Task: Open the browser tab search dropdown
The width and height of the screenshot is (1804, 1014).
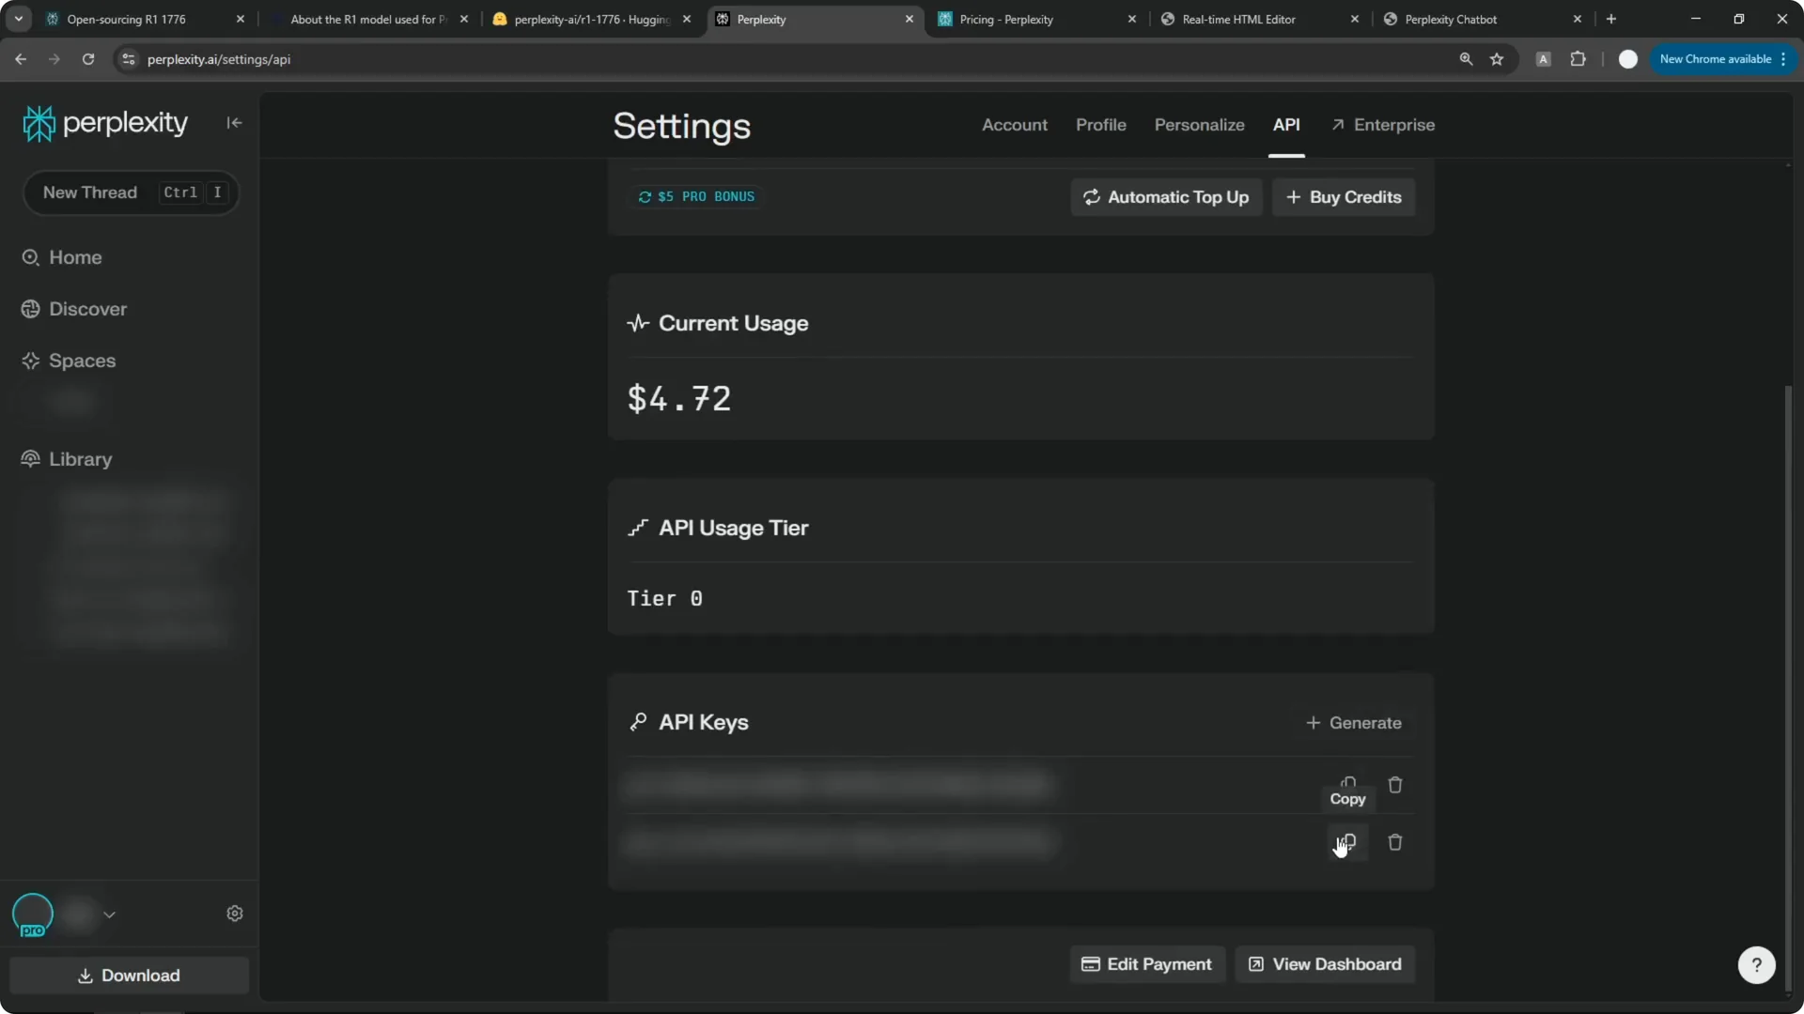Action: (x=18, y=19)
